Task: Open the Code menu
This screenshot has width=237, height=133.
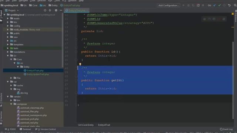Action: (33, 1)
